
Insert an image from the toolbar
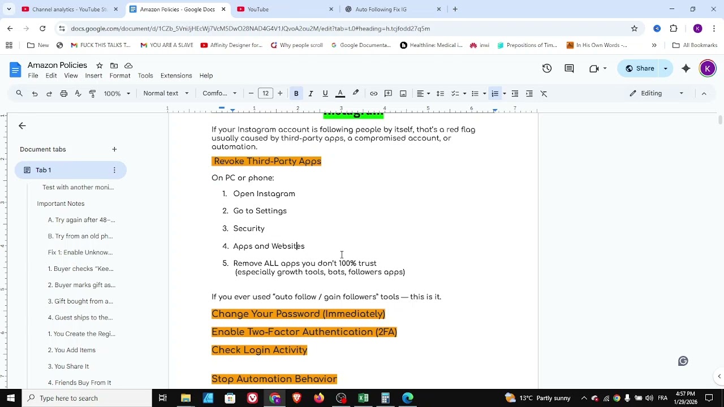click(x=403, y=93)
